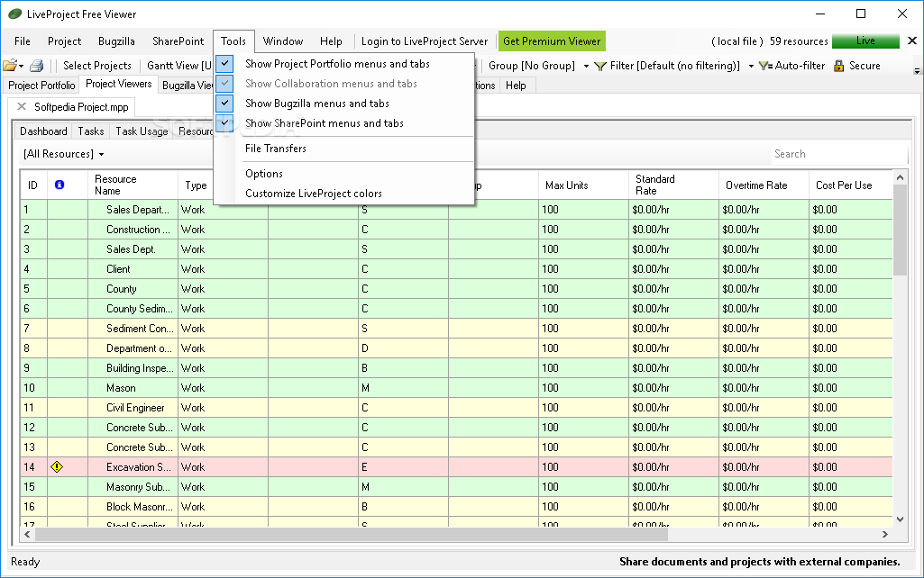Image resolution: width=924 pixels, height=578 pixels.
Task: Open the Group [No Group] dropdown arrow
Action: pos(586,66)
